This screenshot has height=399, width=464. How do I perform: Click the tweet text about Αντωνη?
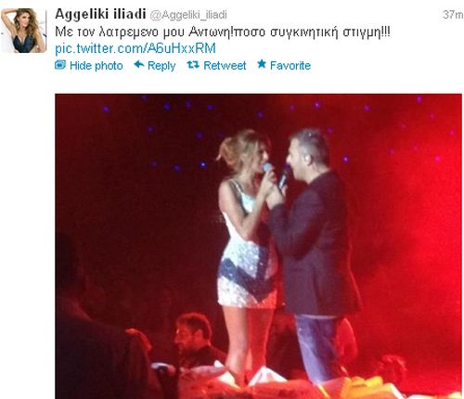(223, 32)
